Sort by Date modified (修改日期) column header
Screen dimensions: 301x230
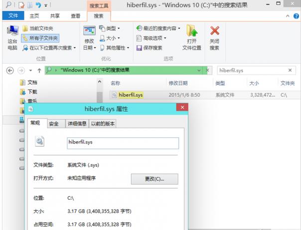(178, 83)
